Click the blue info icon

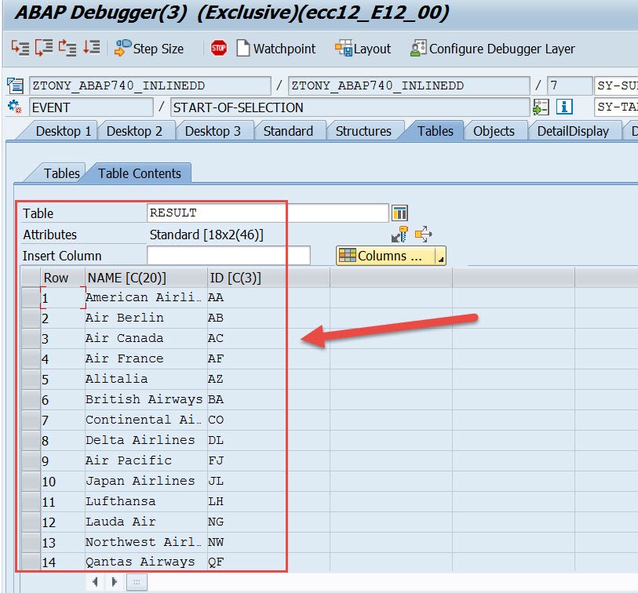pyautogui.click(x=564, y=107)
